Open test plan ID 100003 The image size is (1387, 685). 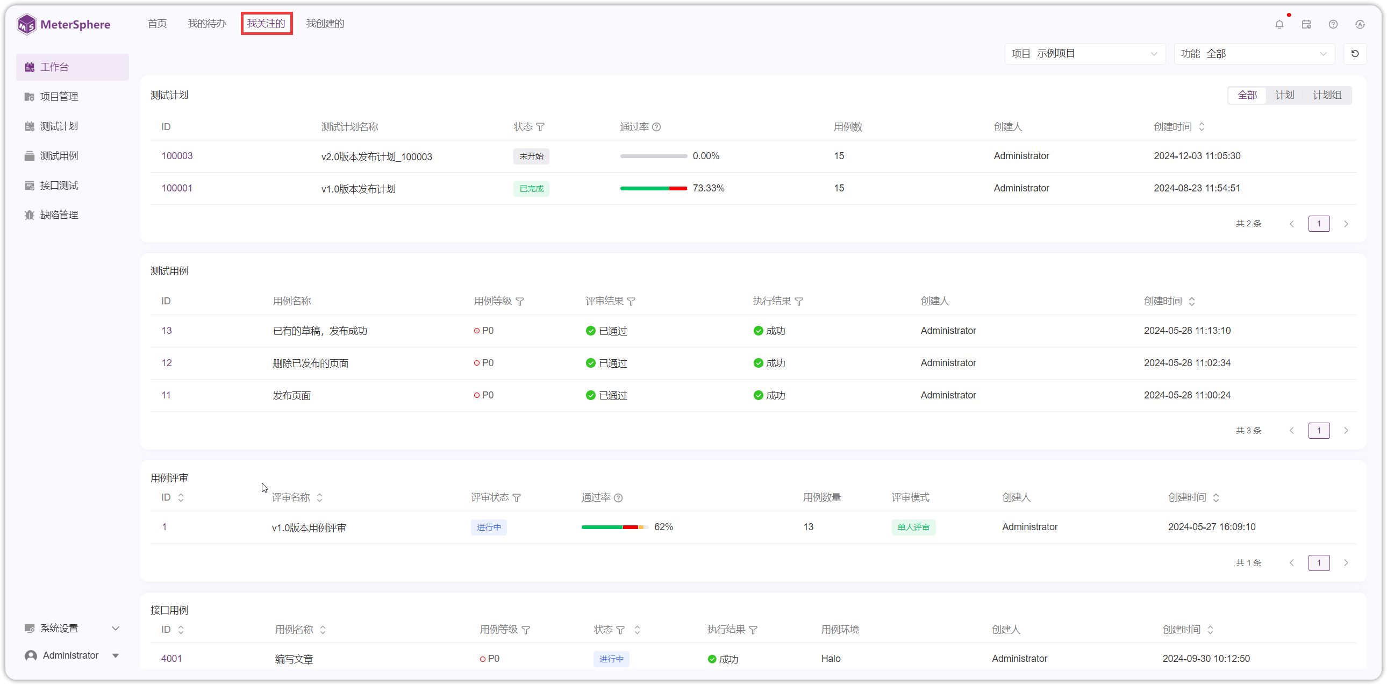[x=177, y=156]
